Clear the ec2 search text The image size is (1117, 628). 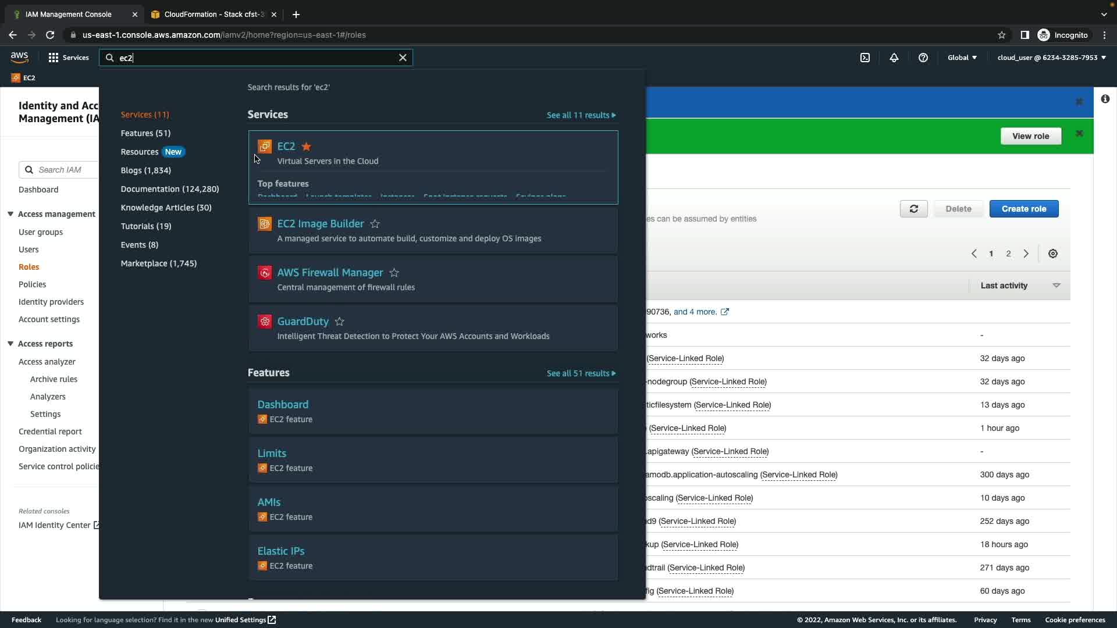pos(403,58)
